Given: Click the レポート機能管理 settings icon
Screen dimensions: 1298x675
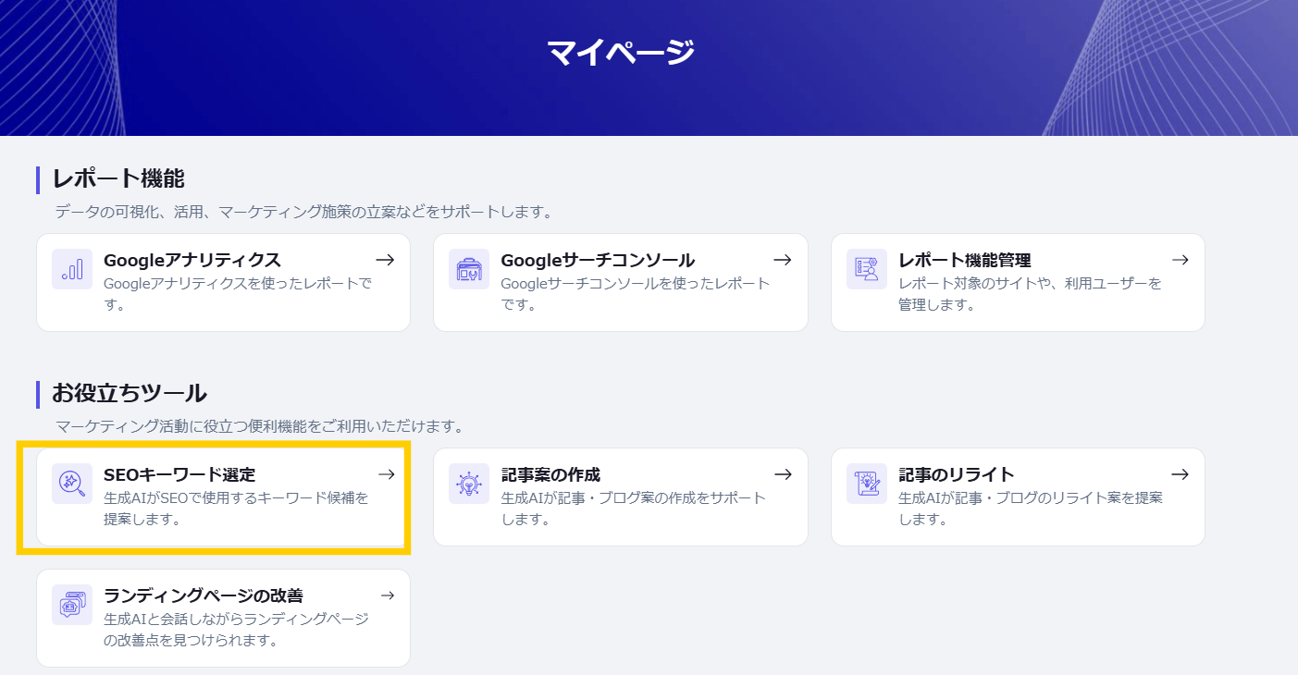Looking at the screenshot, I should tap(866, 269).
